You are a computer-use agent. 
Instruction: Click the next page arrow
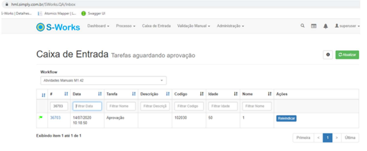pos(337,138)
